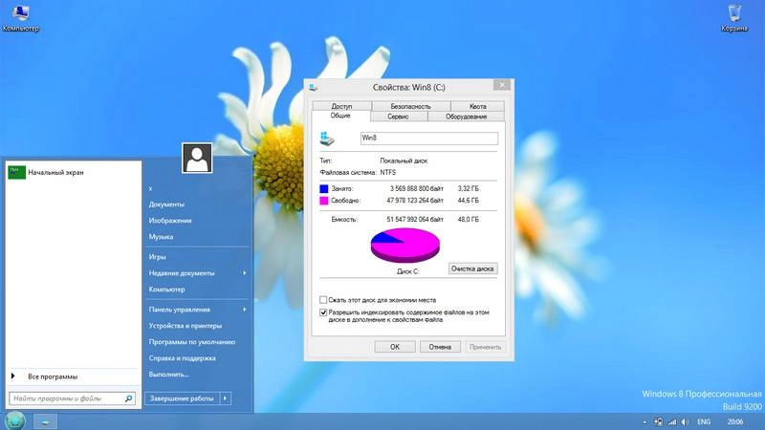Select the Общие tab

point(340,116)
